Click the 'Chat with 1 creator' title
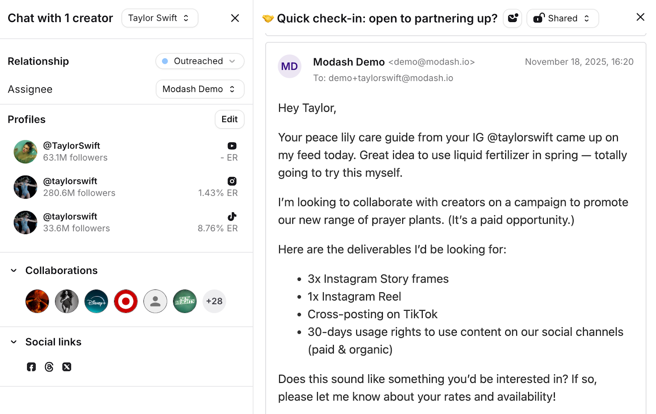 [x=60, y=18]
